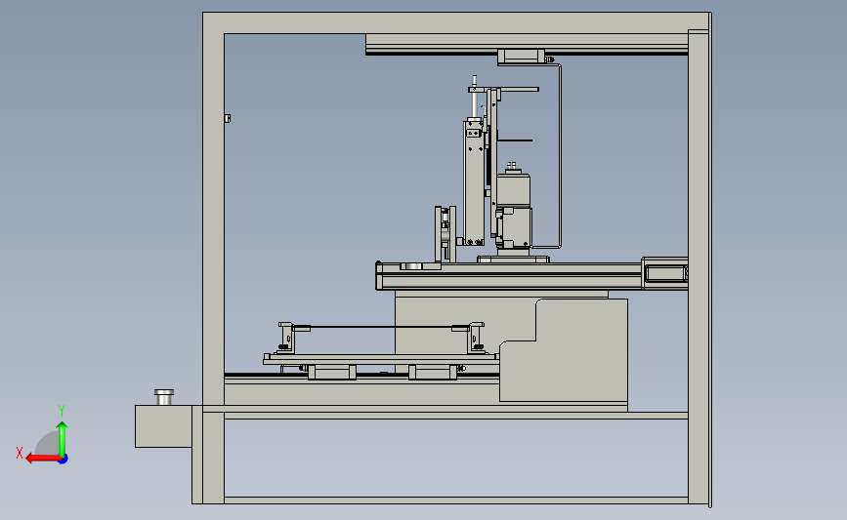Screen dimensions: 847x520
Task: Select the small bolt on left post's inner face
Action: tap(228, 118)
